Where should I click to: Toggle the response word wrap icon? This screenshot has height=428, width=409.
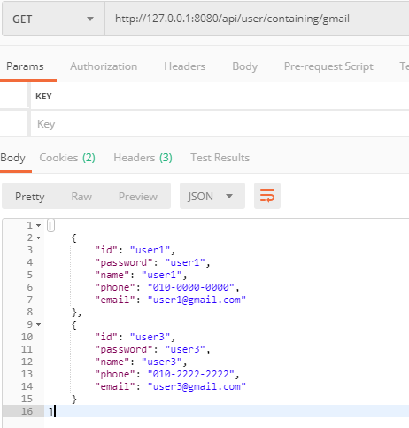coord(267,196)
